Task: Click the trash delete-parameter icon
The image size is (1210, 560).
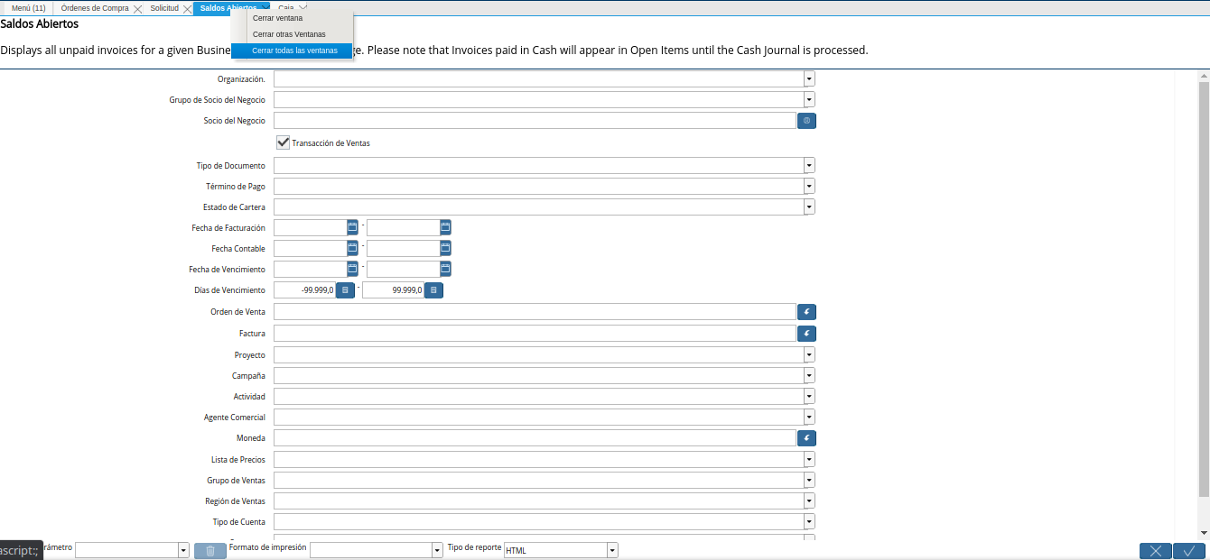Action: tap(209, 551)
